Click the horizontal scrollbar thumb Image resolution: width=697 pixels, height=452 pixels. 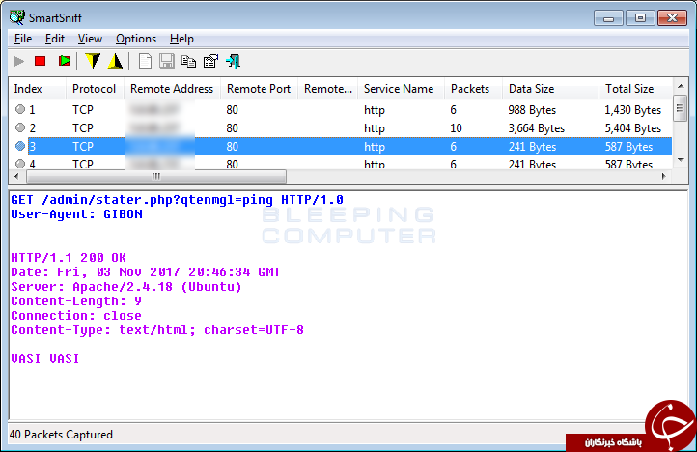(156, 176)
